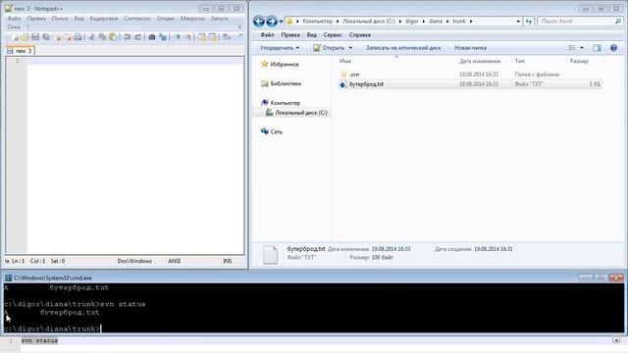Click into the Notepad++ text editing area
This screenshot has height=353, width=628.
[135, 156]
